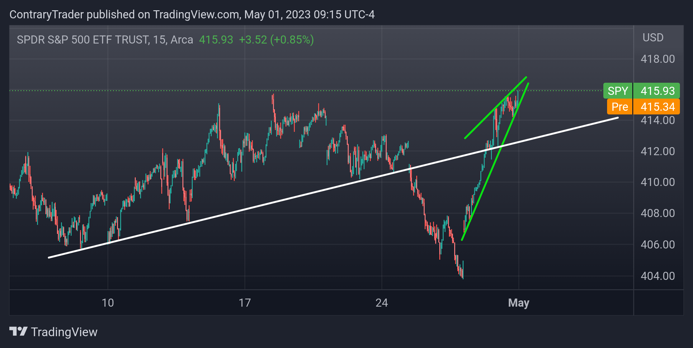This screenshot has width=693, height=348.
Task: Click the 408.00 price axis value
Action: (x=658, y=213)
